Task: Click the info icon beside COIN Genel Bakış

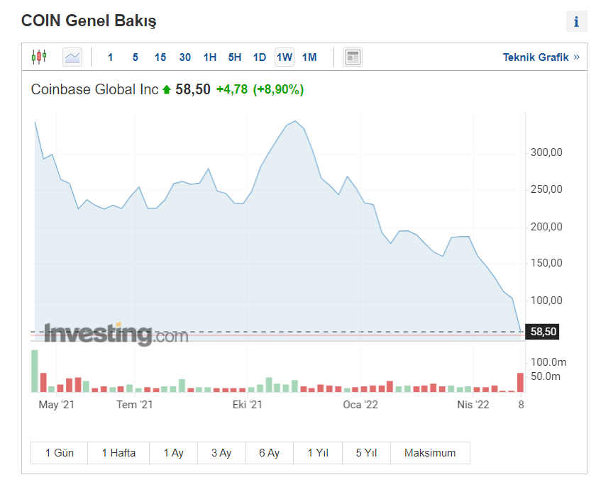Action: coord(576,22)
